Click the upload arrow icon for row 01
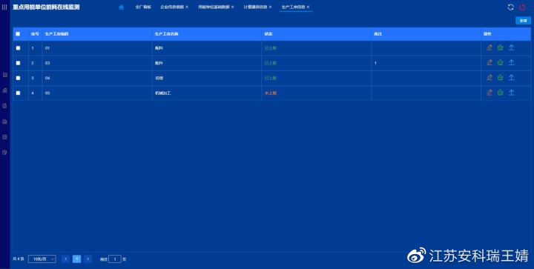 511,48
